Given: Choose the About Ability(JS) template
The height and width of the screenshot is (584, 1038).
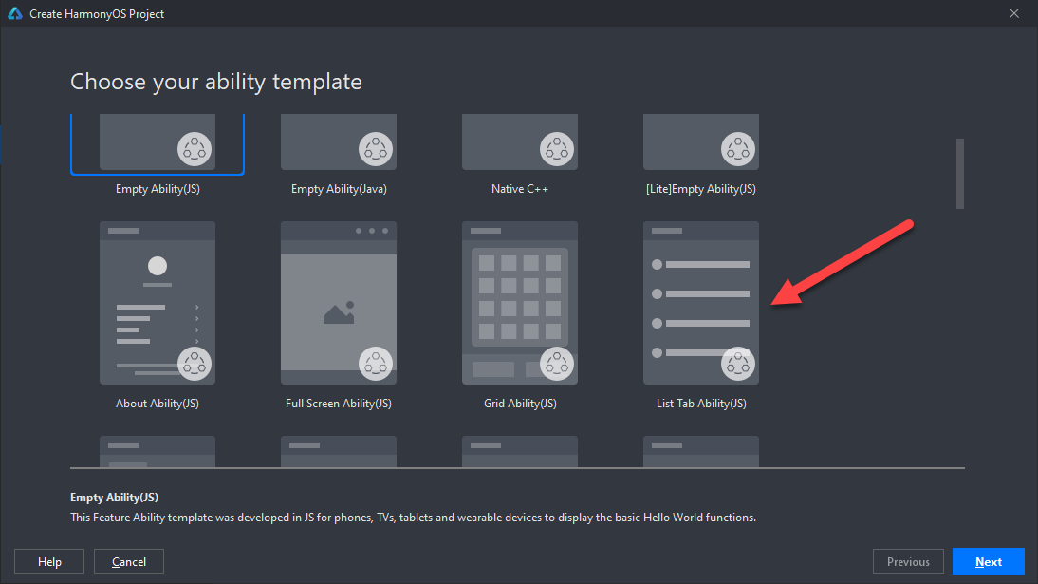Looking at the screenshot, I should click(158, 303).
